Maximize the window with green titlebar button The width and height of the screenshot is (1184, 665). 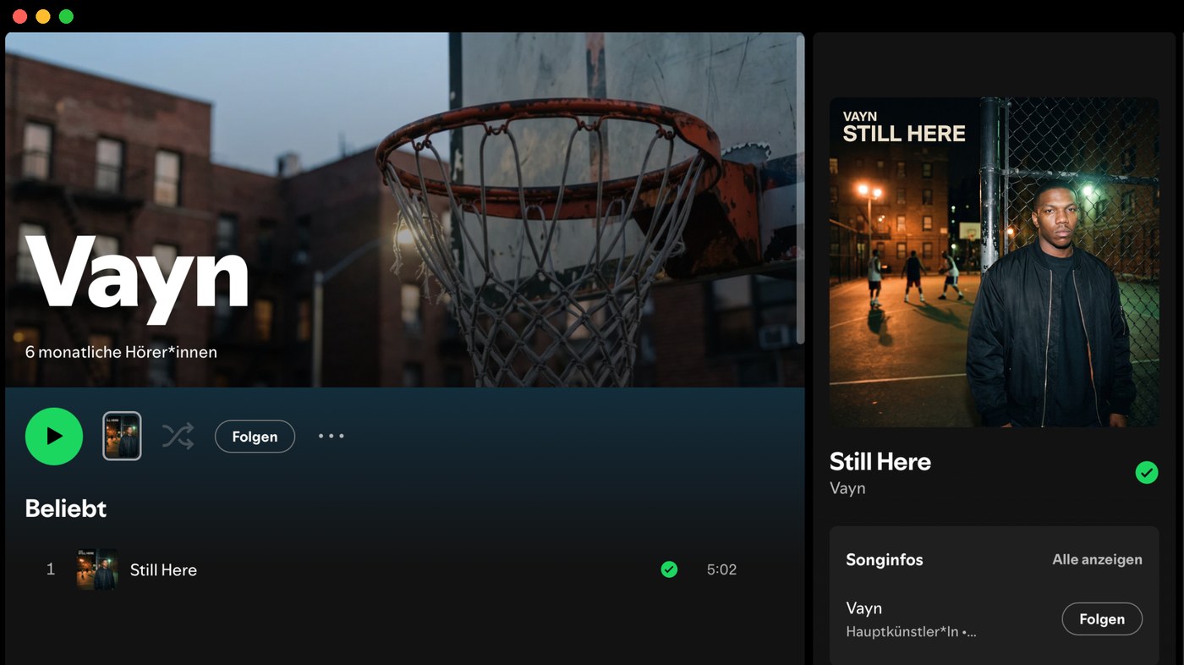click(x=66, y=17)
